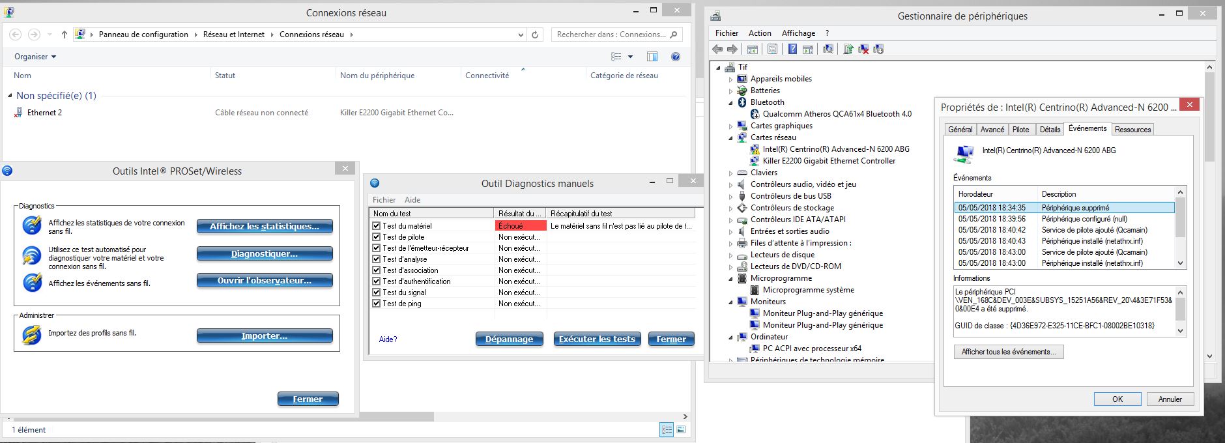
Task: Scan for hardware changes toolbar icon
Action: click(828, 49)
